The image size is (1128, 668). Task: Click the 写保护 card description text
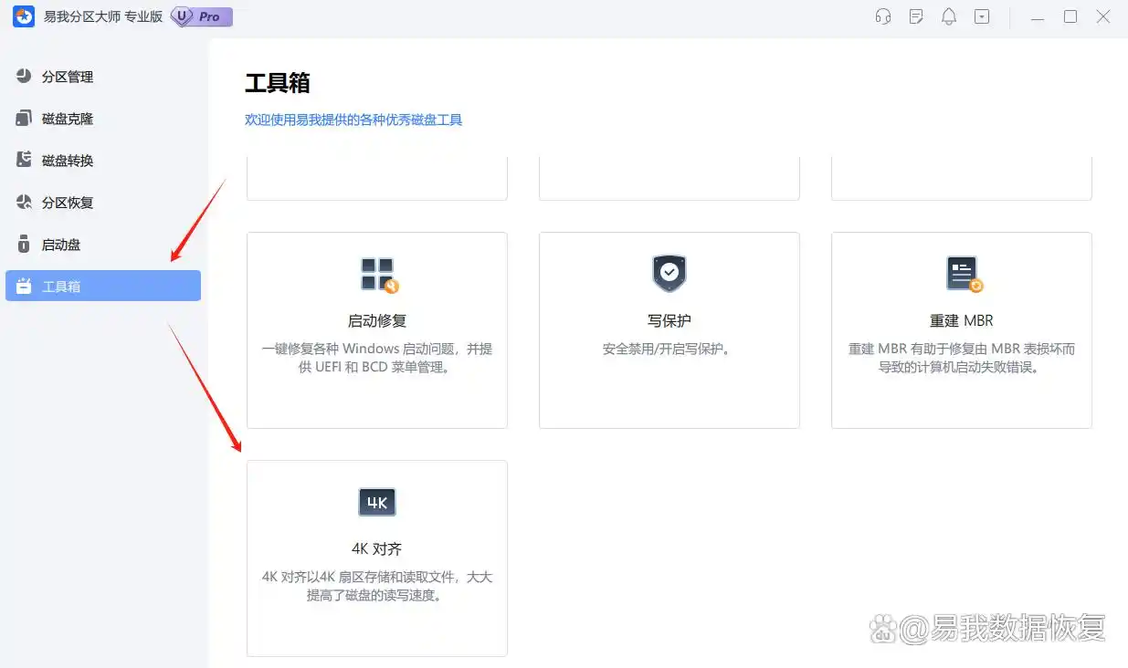click(x=669, y=348)
